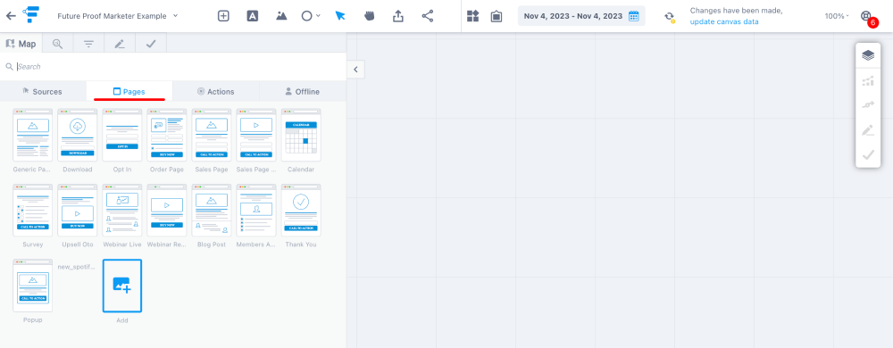
Task: Activate the hand pan tool
Action: 369,16
